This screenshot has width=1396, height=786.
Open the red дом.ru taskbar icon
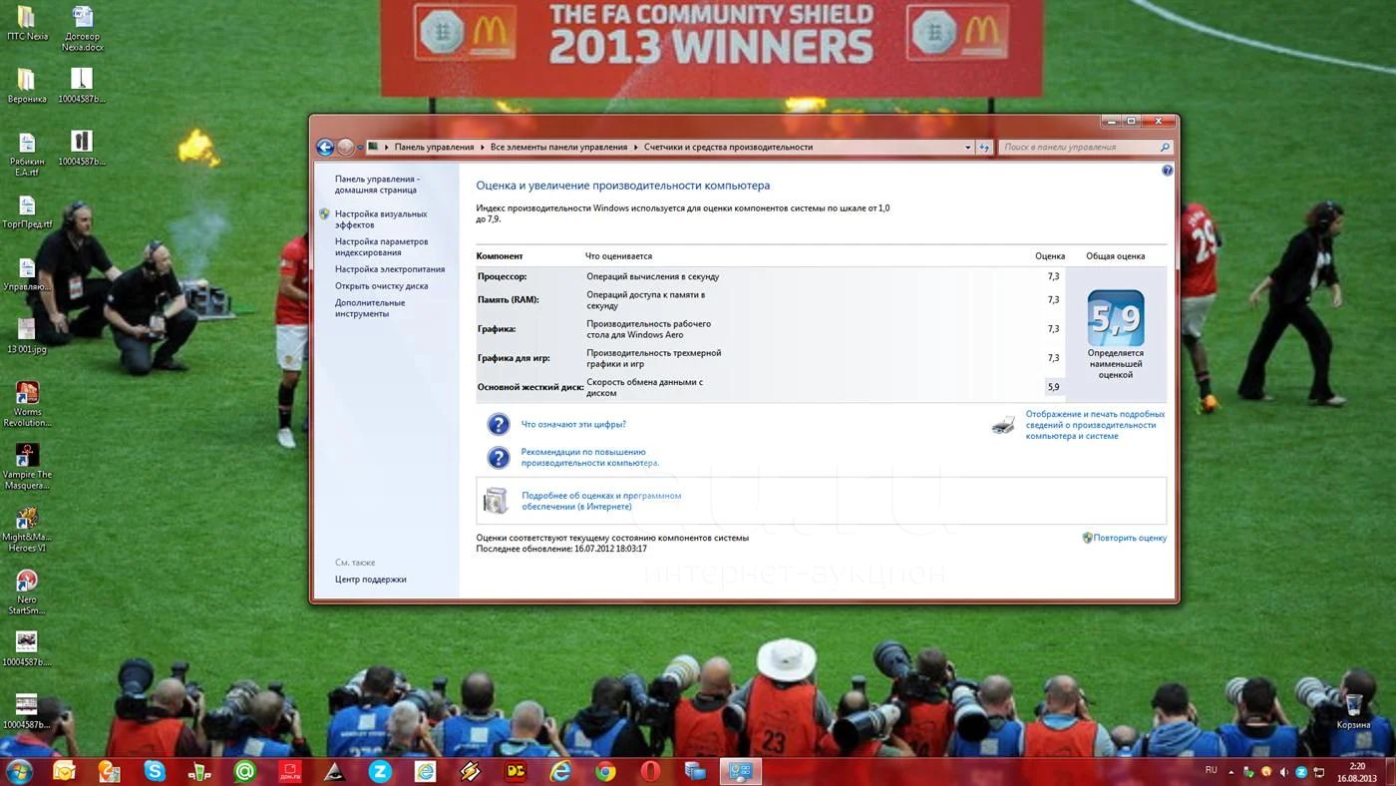coord(289,771)
